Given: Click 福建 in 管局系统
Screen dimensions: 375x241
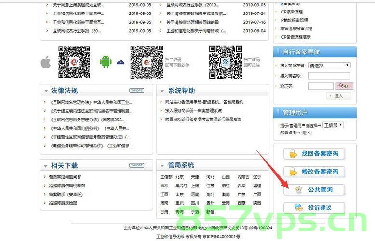Looking at the screenshot, I should 257,186.
